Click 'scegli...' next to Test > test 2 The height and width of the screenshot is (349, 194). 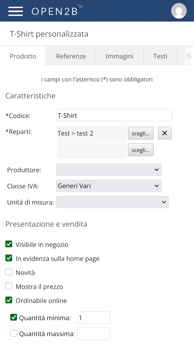click(141, 133)
